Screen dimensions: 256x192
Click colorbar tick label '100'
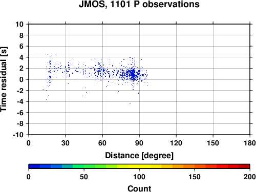pyautogui.click(x=139, y=177)
